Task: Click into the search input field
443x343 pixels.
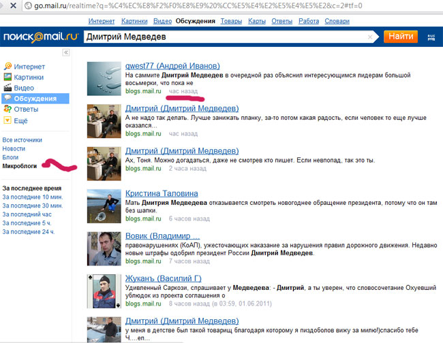Action: [x=225, y=37]
